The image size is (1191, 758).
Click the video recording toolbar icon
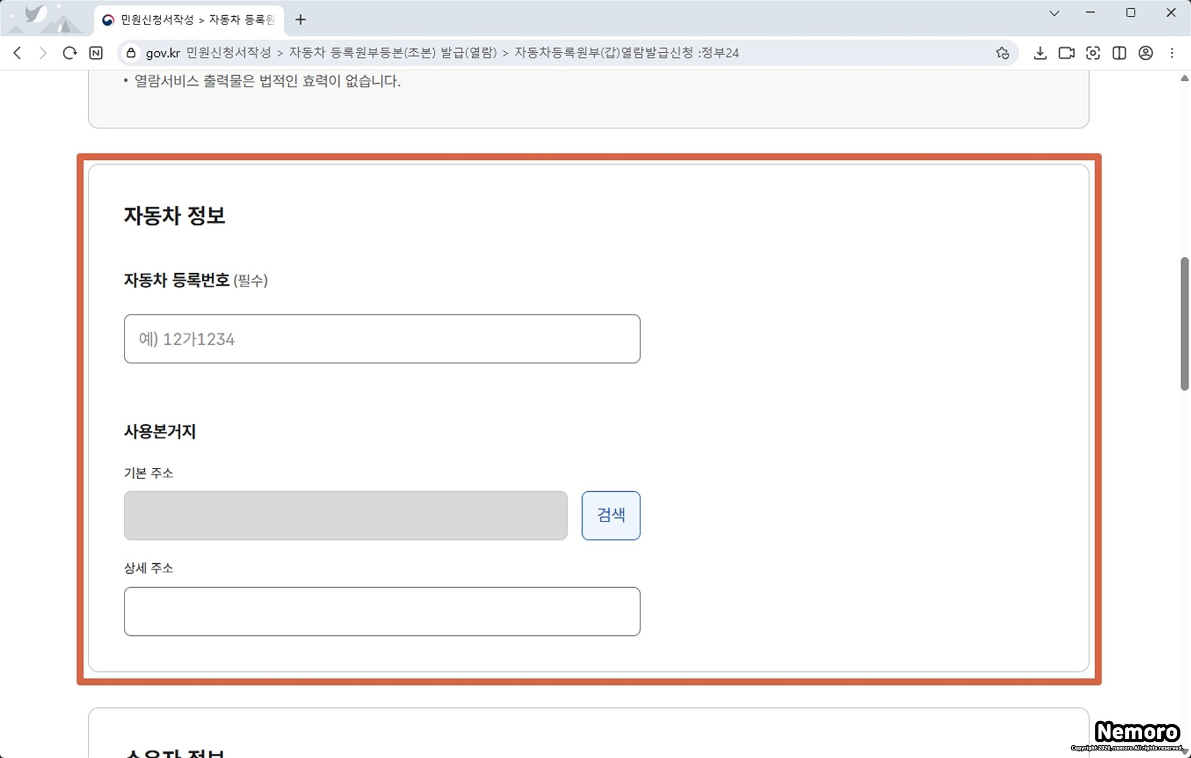click(1066, 53)
